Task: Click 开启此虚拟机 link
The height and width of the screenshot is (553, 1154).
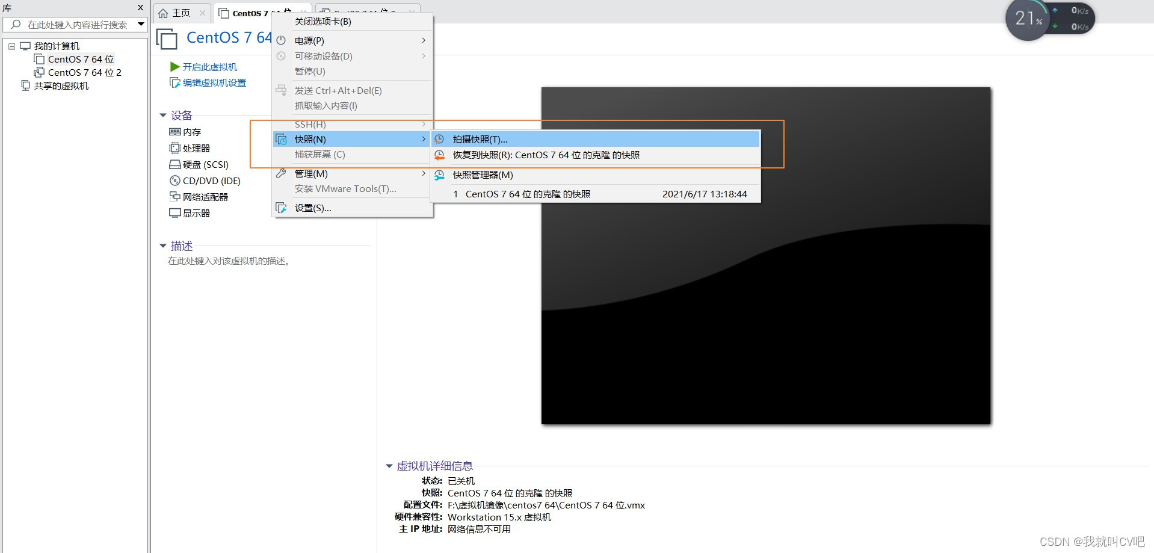Action: (210, 67)
